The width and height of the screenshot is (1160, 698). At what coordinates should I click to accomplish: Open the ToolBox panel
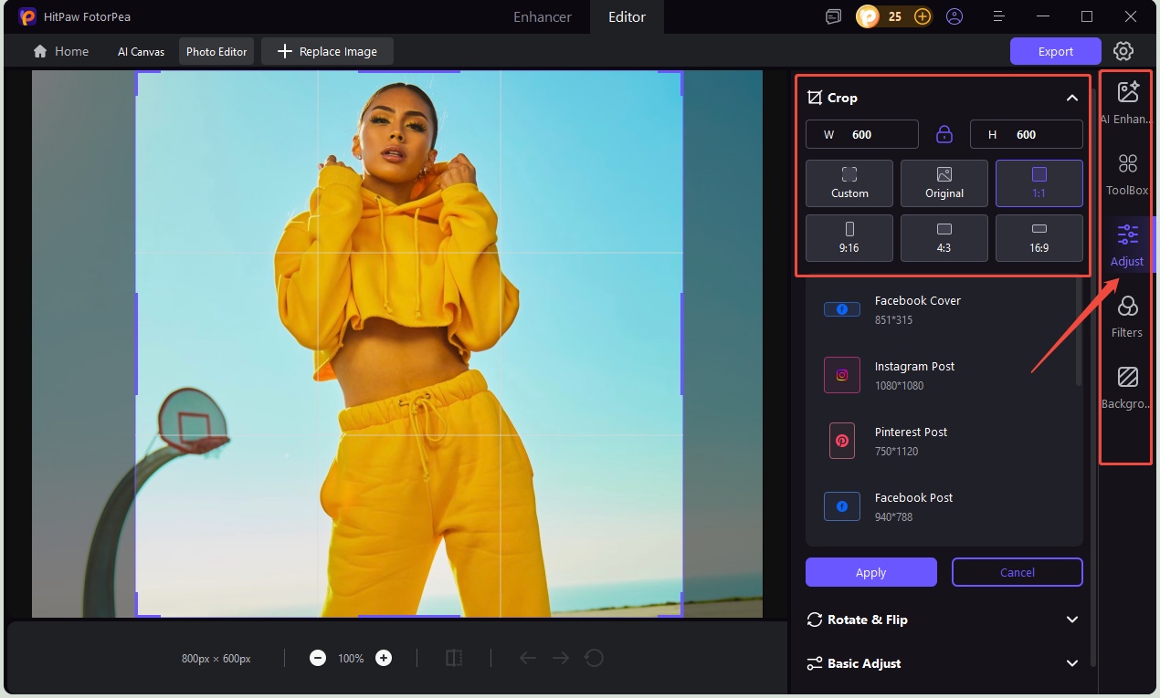point(1125,172)
